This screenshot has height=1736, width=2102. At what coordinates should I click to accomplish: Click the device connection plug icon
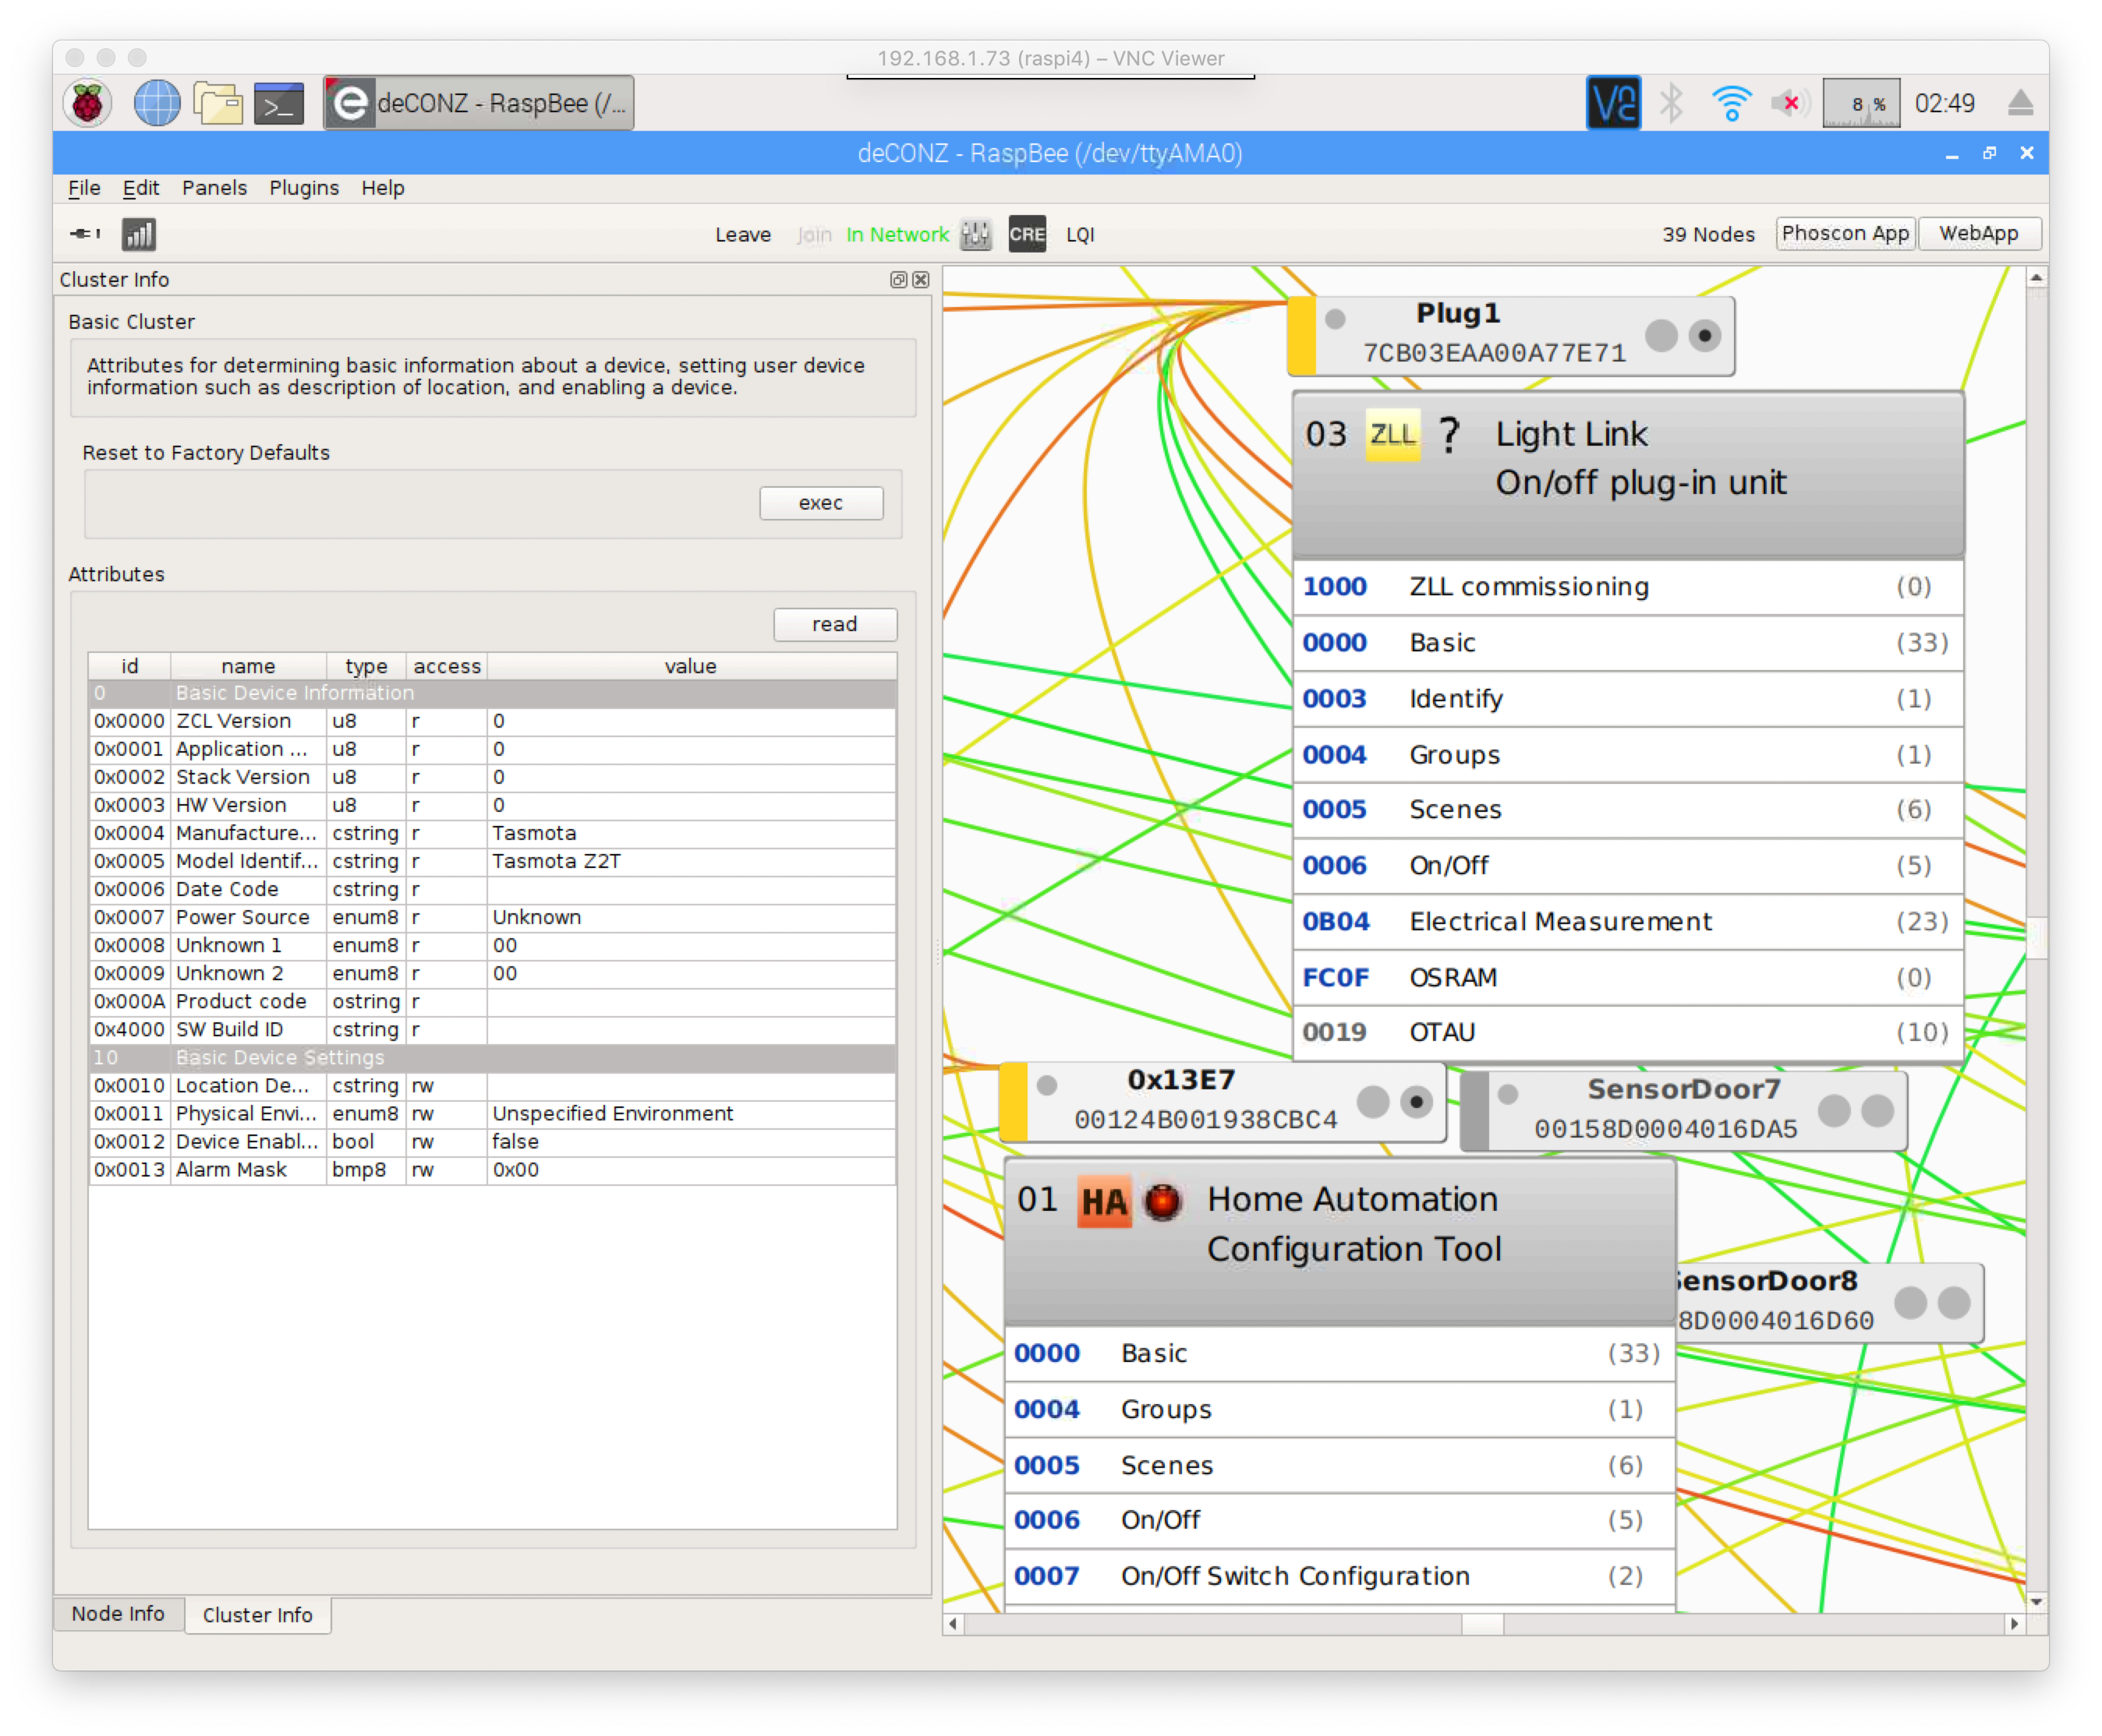[84, 234]
